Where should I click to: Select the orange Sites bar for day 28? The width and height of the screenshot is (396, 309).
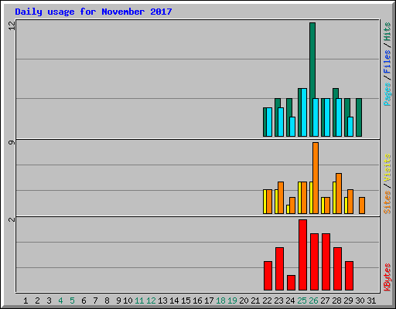click(x=339, y=193)
